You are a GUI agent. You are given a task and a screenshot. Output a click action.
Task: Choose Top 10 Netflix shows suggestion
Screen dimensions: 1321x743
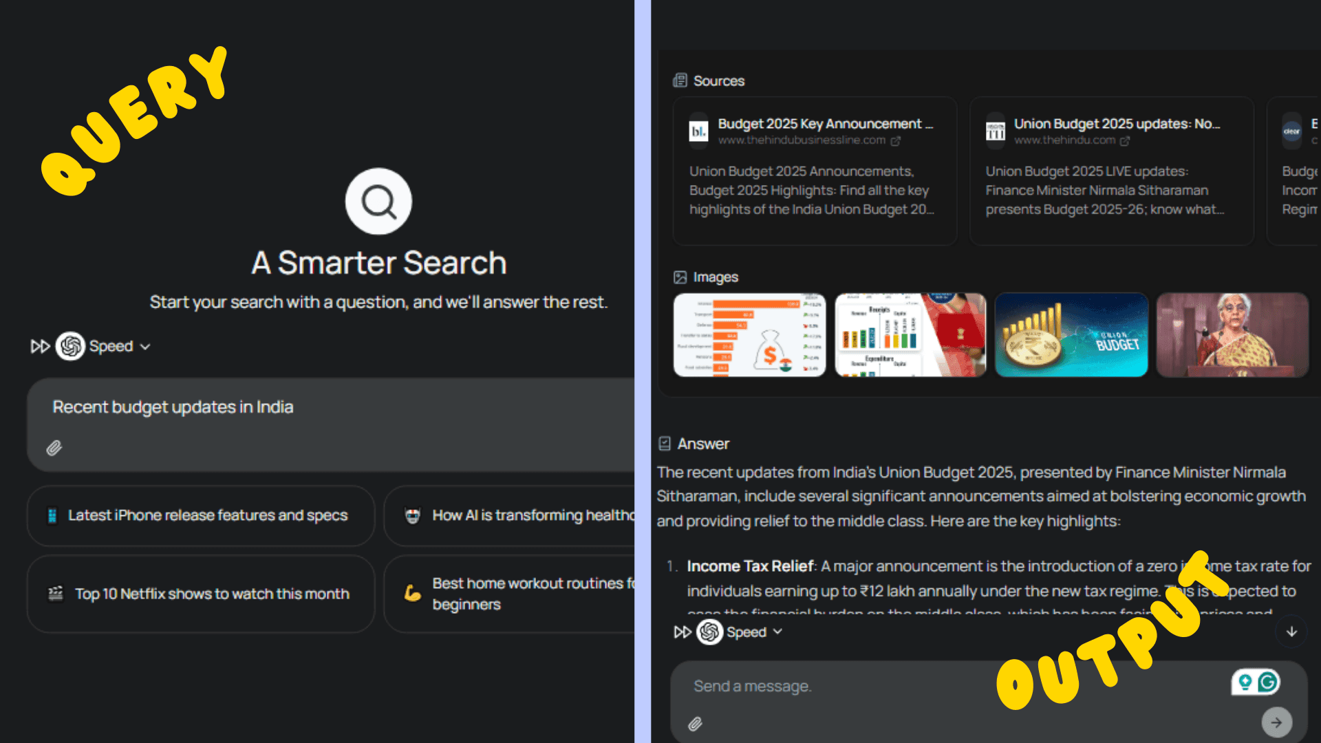(x=200, y=594)
